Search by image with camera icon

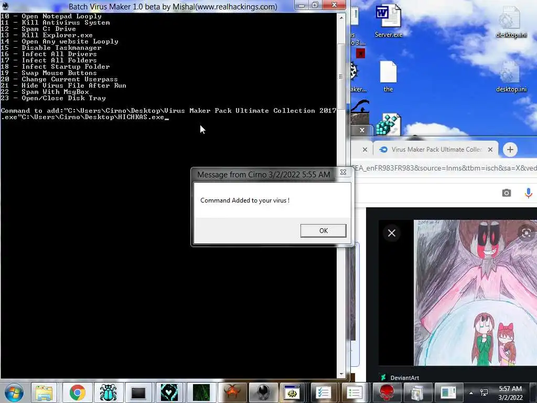pos(507,193)
